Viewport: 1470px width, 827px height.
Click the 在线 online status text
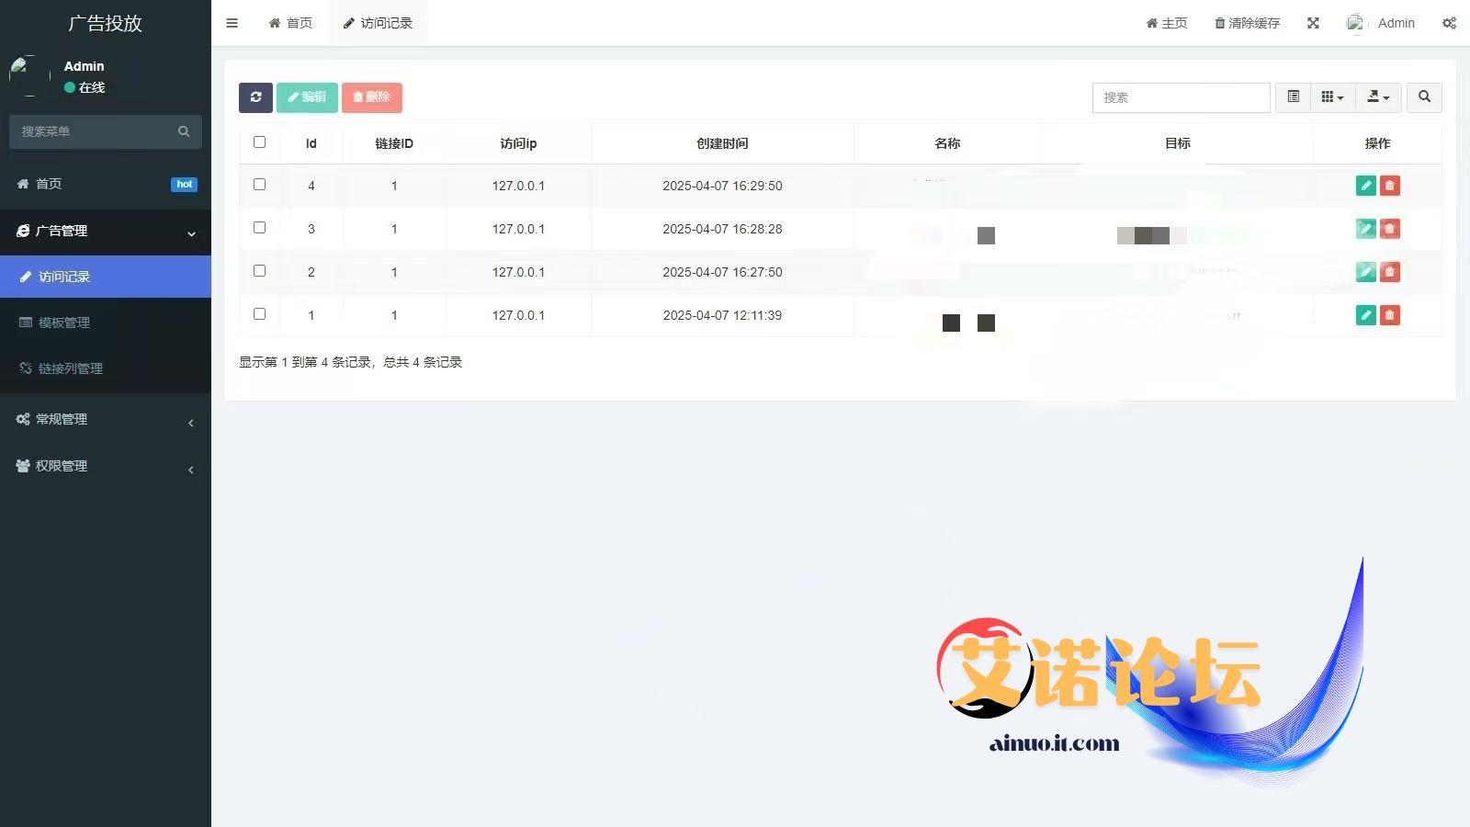92,87
